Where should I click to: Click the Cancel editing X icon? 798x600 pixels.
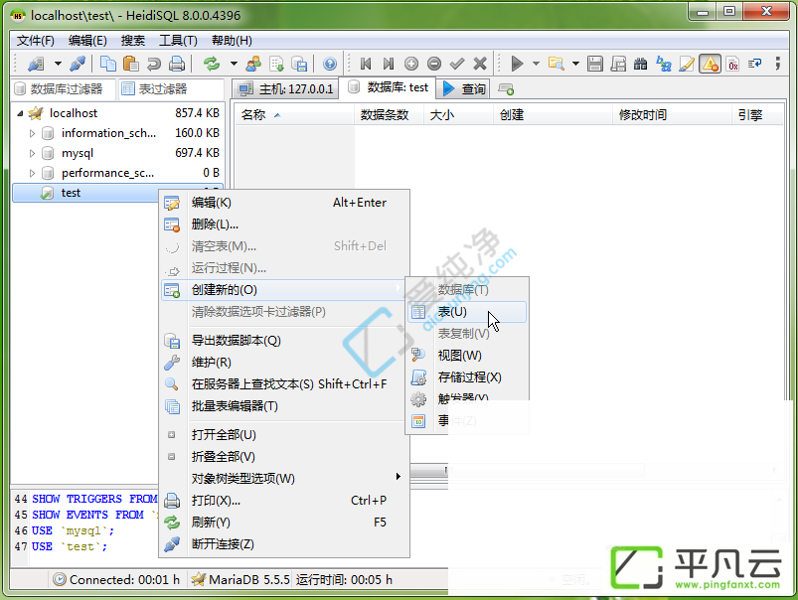(x=480, y=64)
